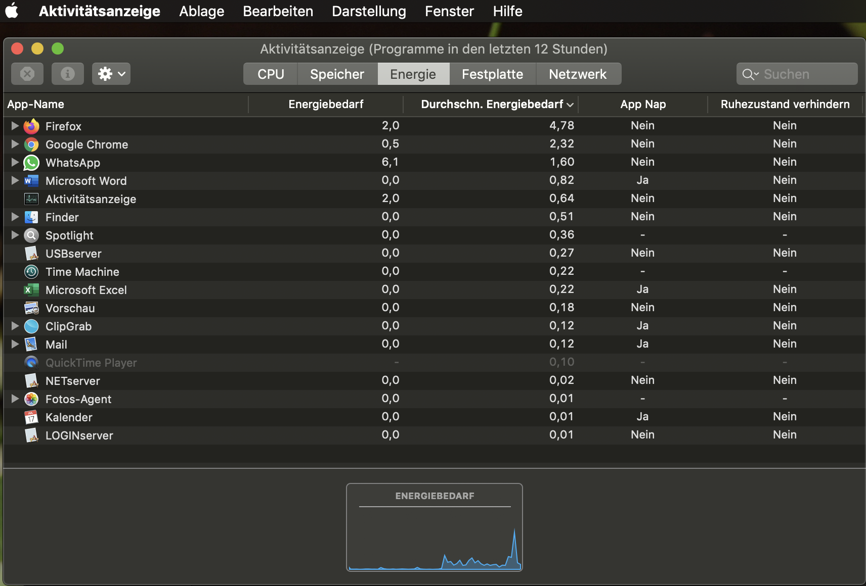Sort by Ruhezustand verhindern column
This screenshot has width=866, height=586.
click(x=785, y=104)
